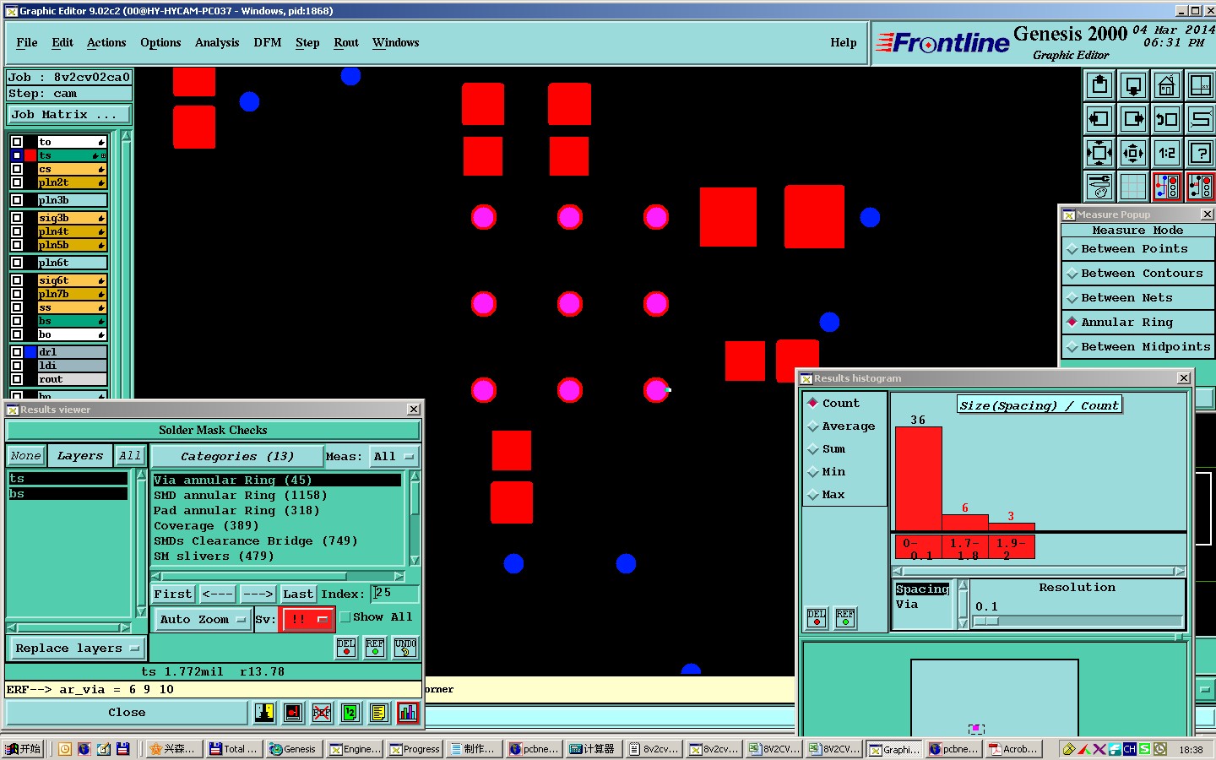
Task: Open the red Sv severity dropdown
Action: (x=307, y=619)
